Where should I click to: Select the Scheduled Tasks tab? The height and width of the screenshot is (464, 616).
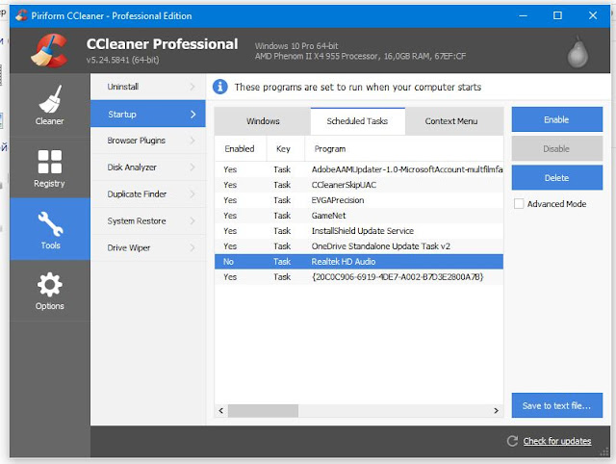[x=357, y=121]
